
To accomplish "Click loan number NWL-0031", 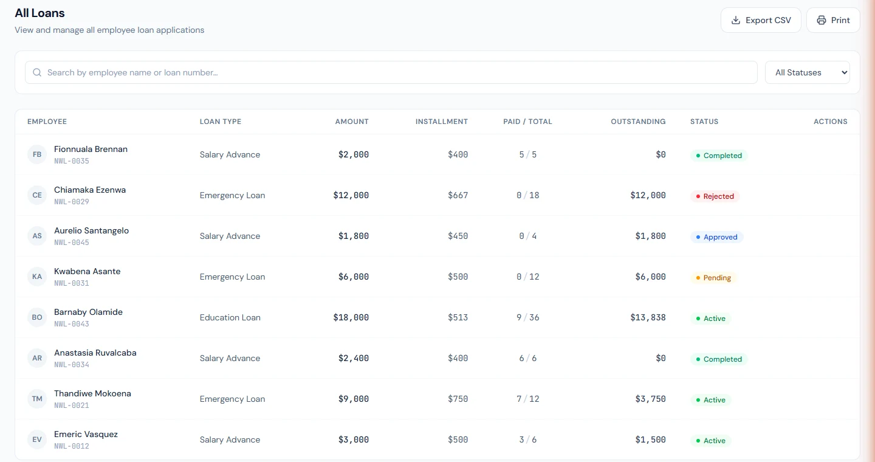I will point(72,283).
